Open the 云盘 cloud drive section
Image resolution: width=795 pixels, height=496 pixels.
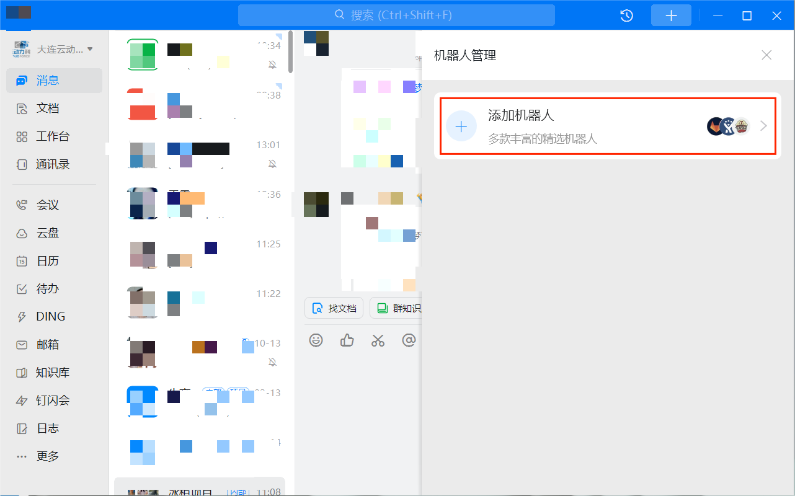[x=54, y=233]
